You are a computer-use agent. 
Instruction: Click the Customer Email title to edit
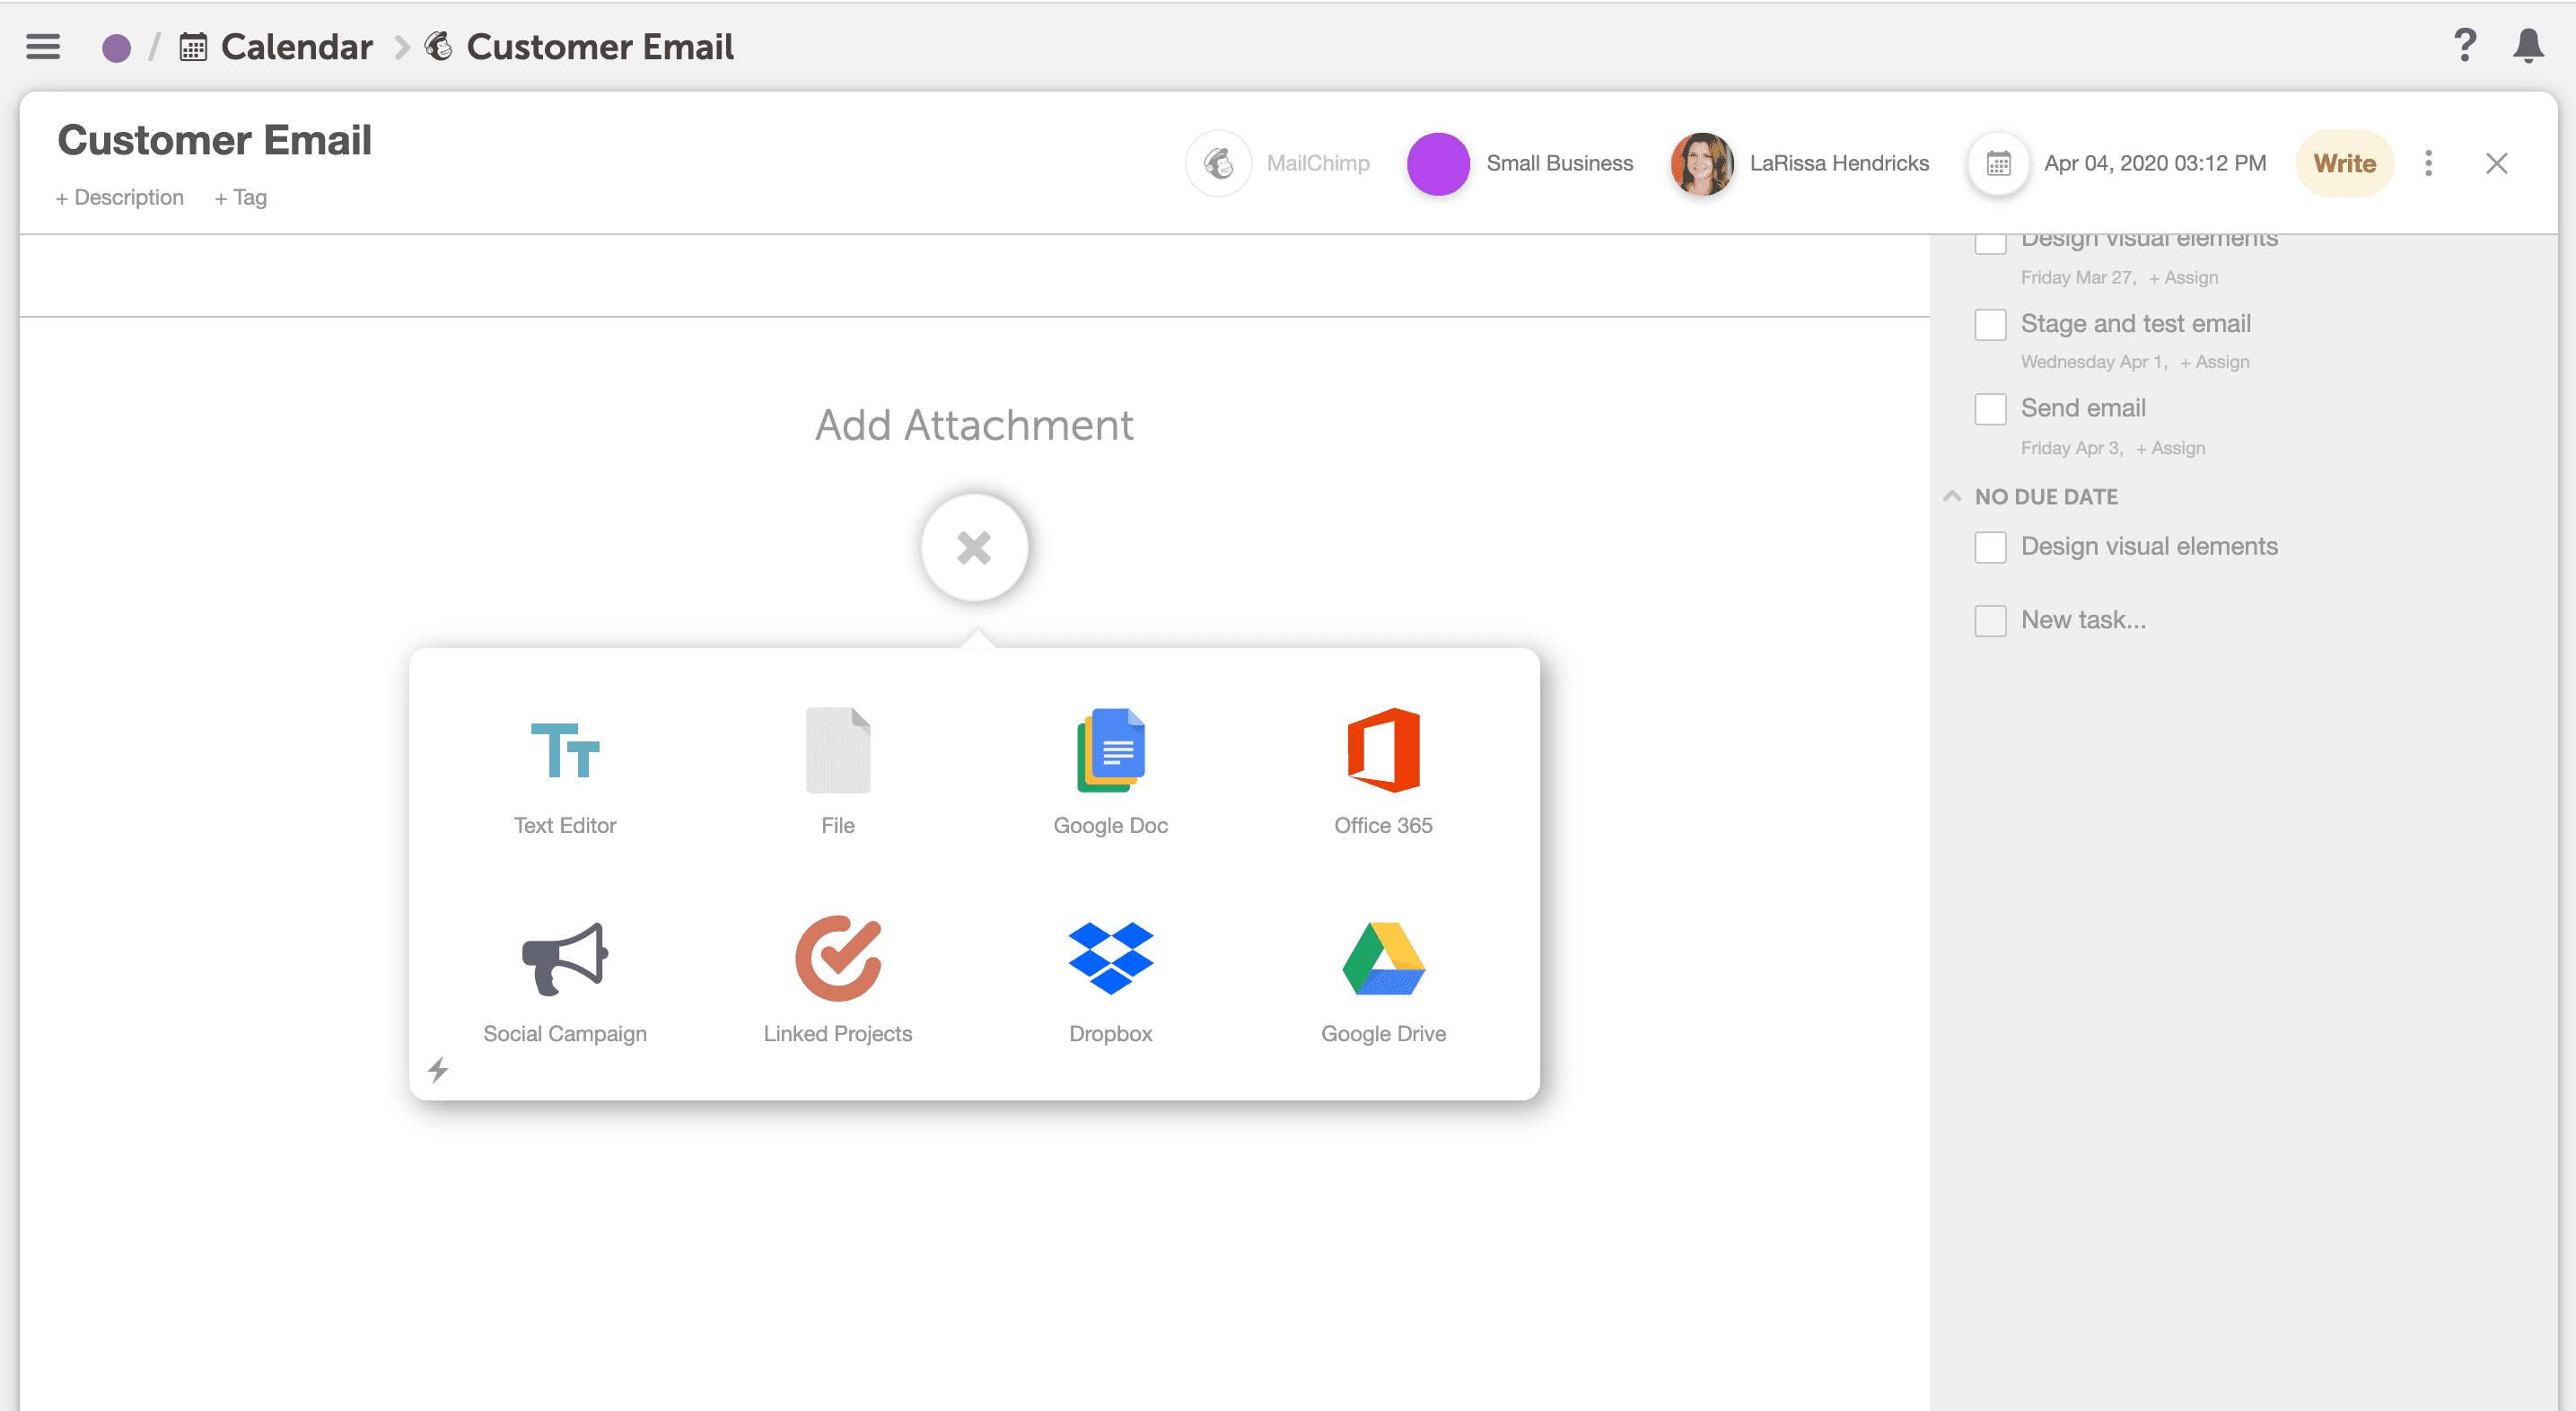click(214, 140)
